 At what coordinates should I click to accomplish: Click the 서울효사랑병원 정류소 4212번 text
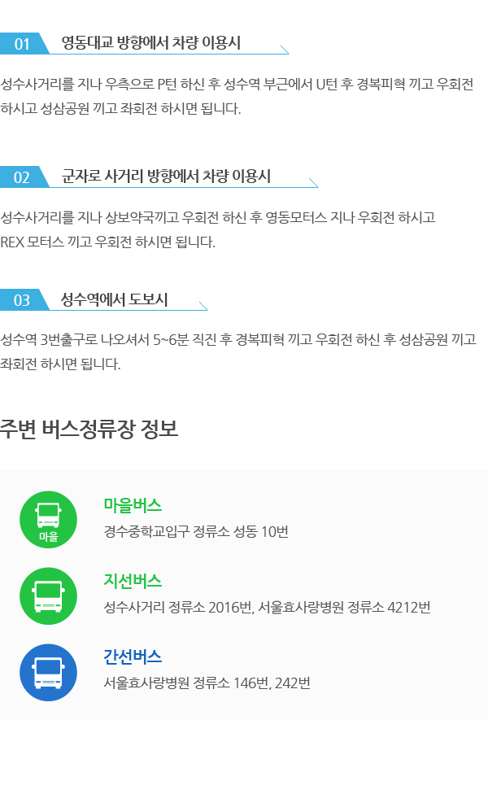coord(344,608)
